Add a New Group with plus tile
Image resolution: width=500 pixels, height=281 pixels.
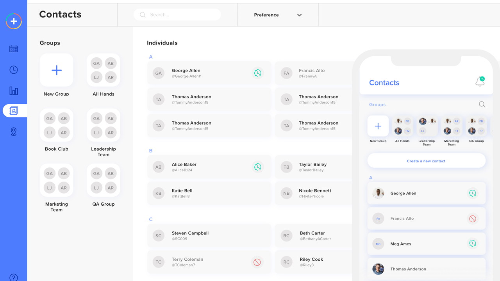57,70
